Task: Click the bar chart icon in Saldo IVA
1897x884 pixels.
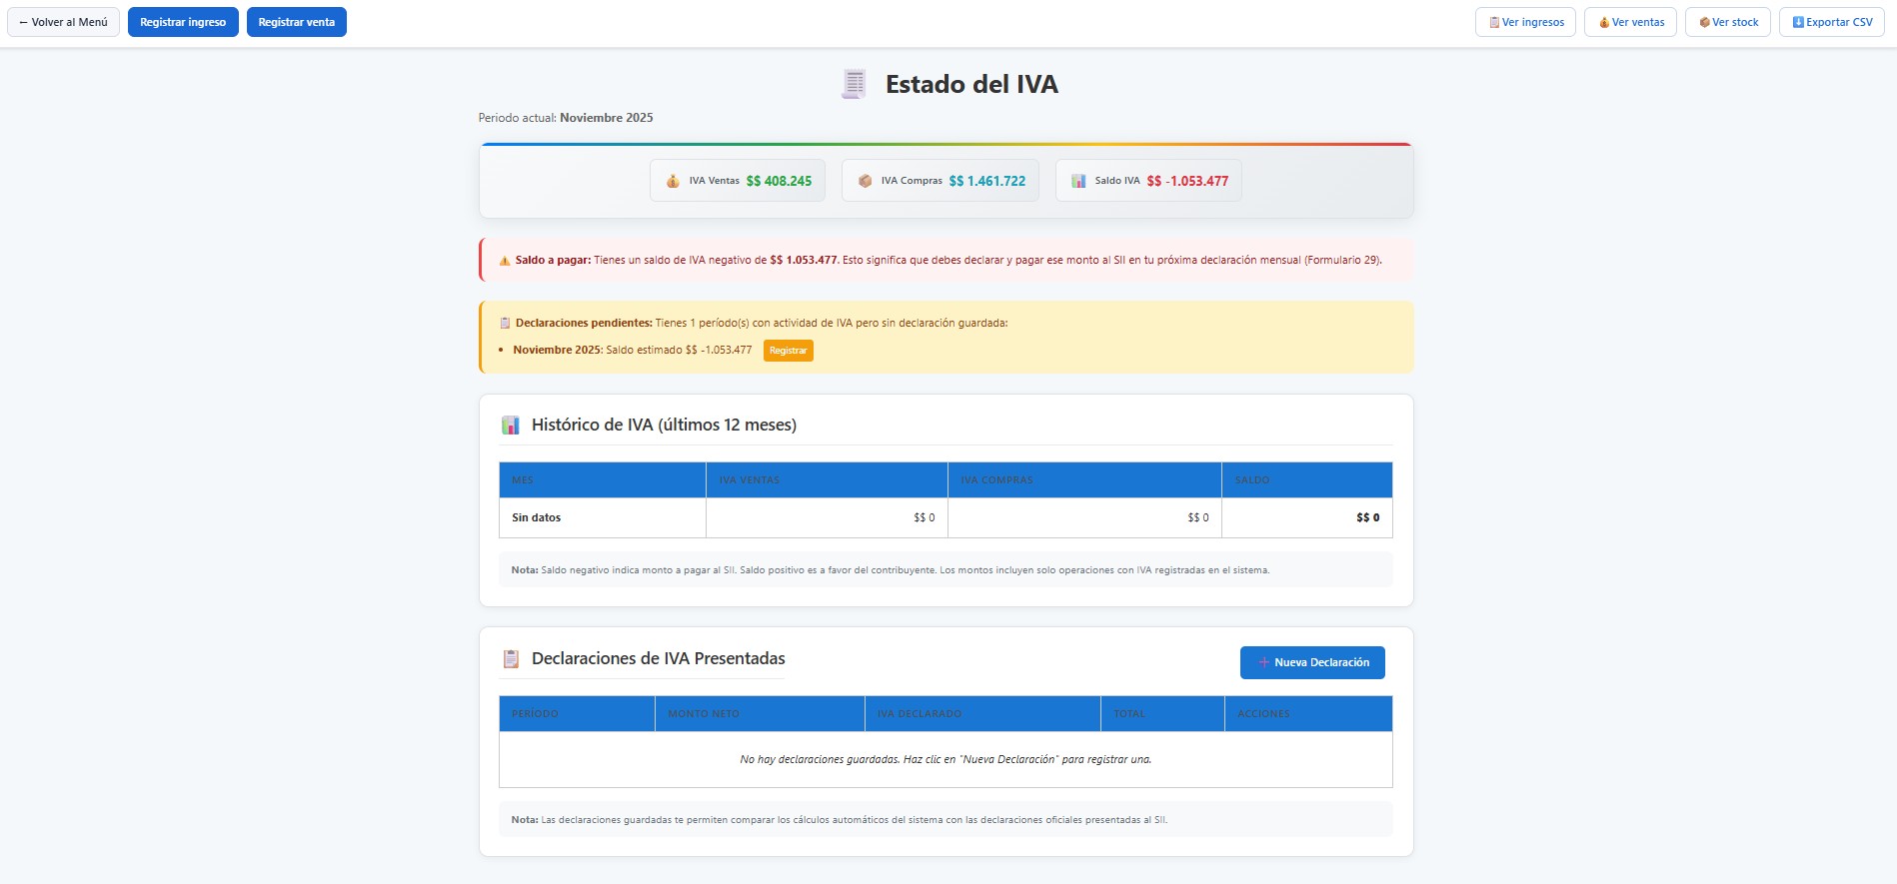Action: pyautogui.click(x=1078, y=181)
